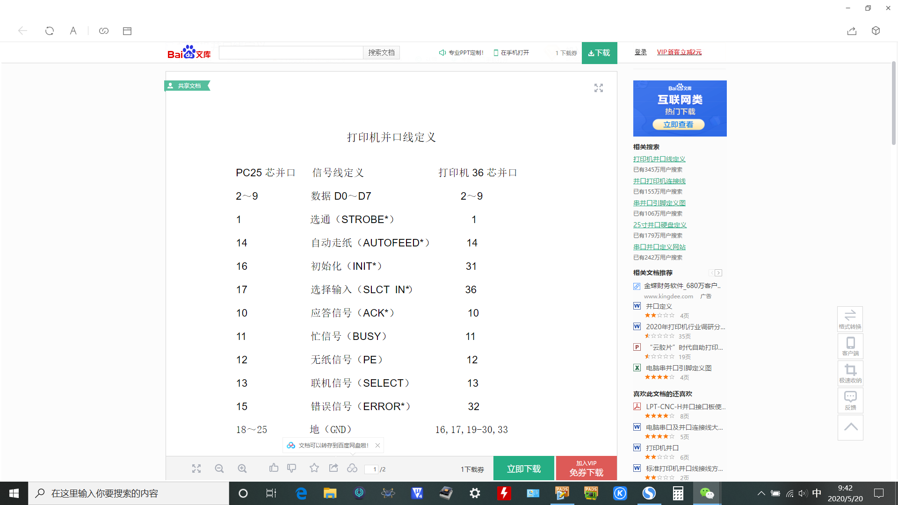Save document to Baidu Netdisk cloud icon
The height and width of the screenshot is (505, 898).
(352, 468)
